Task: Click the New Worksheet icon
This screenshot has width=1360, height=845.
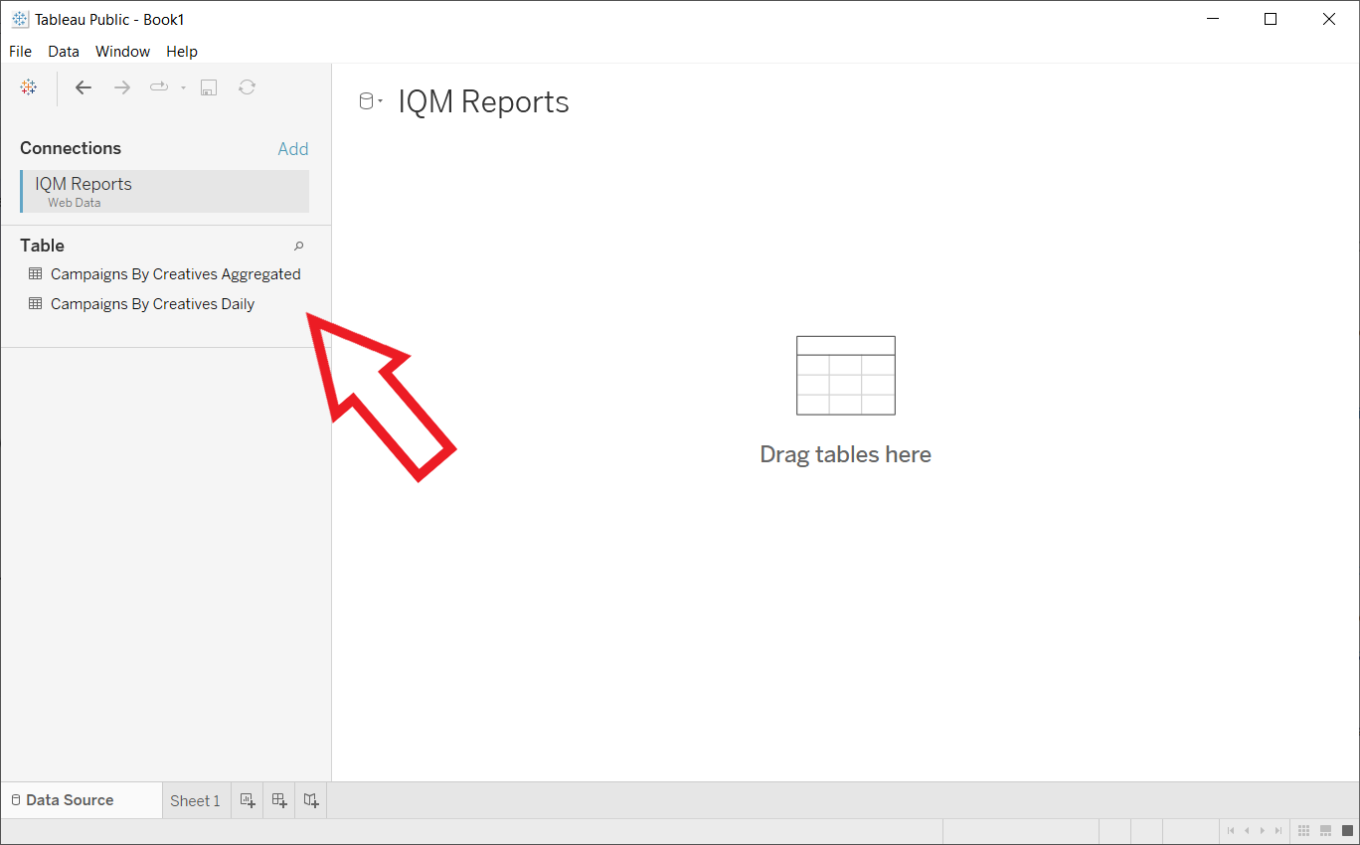Action: tap(248, 800)
